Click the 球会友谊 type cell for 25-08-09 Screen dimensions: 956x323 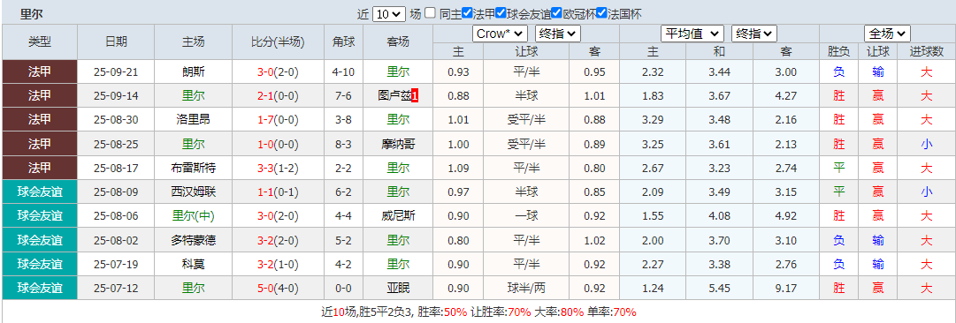click(40, 192)
